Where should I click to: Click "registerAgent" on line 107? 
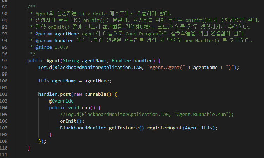click(x=164, y=128)
